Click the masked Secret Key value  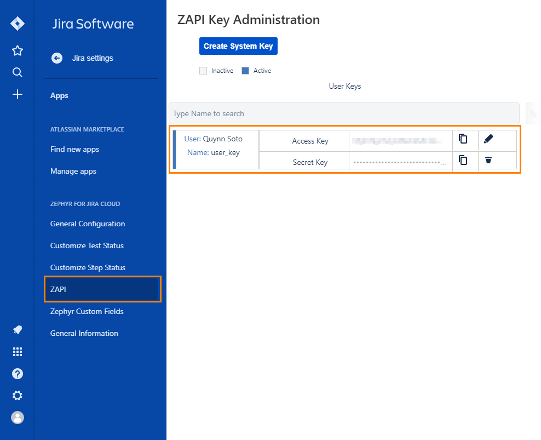[400, 162]
